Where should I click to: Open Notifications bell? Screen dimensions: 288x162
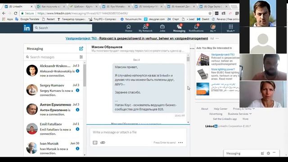(196, 28)
